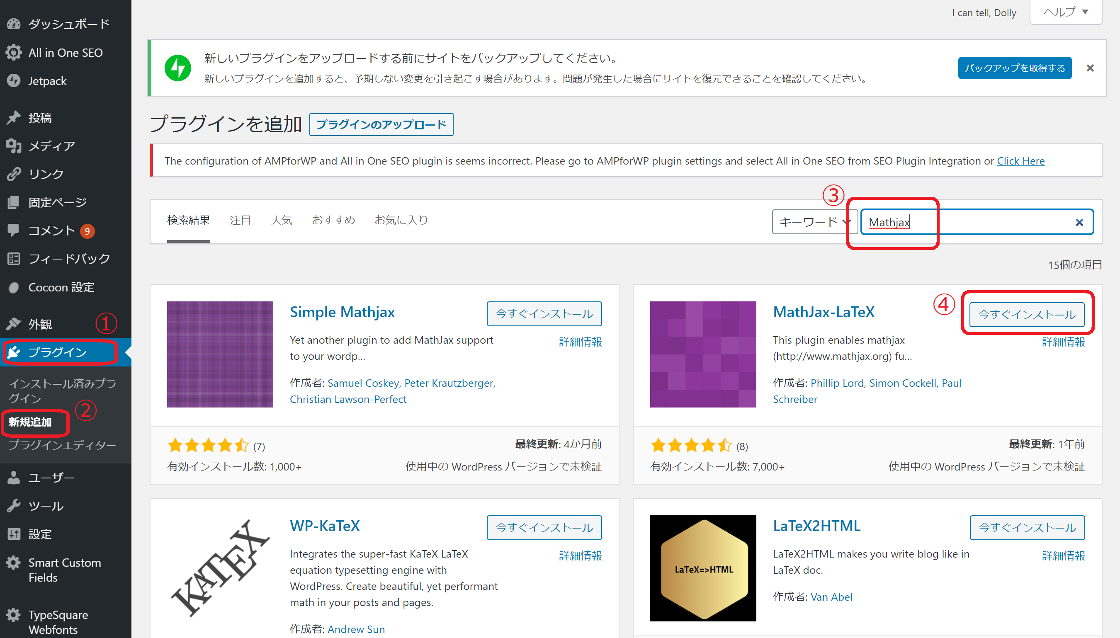This screenshot has width=1120, height=638.
Task: Expand the ヘルプ help dropdown
Action: point(1066,12)
